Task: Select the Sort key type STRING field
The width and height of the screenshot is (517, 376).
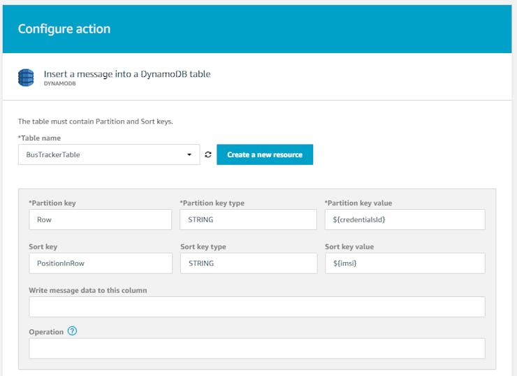Action: pos(248,263)
